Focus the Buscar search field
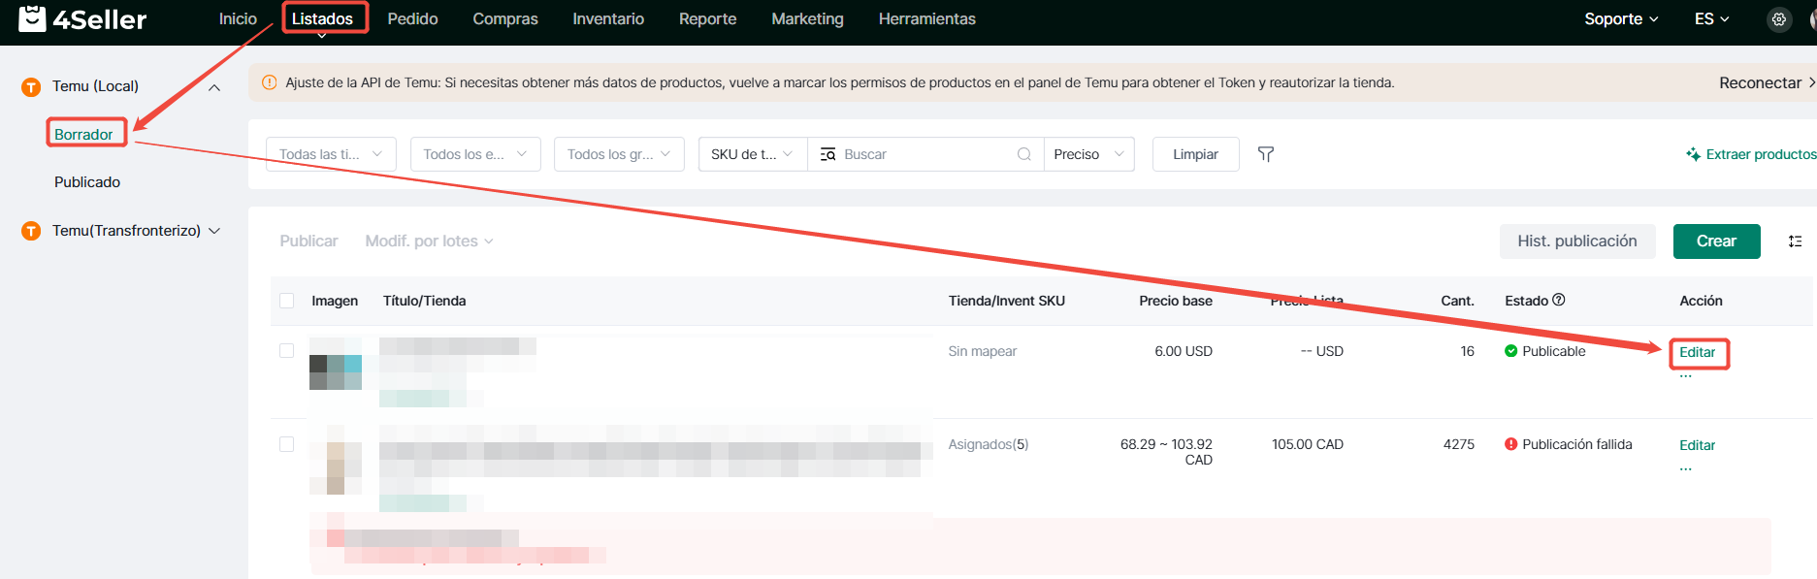 (x=925, y=154)
